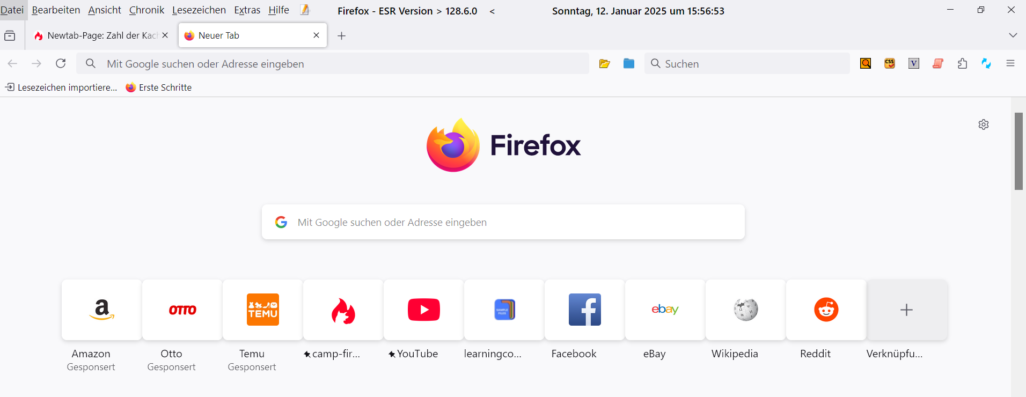Open the Ansicht menu
Screen dimensions: 1026x397
pyautogui.click(x=105, y=10)
